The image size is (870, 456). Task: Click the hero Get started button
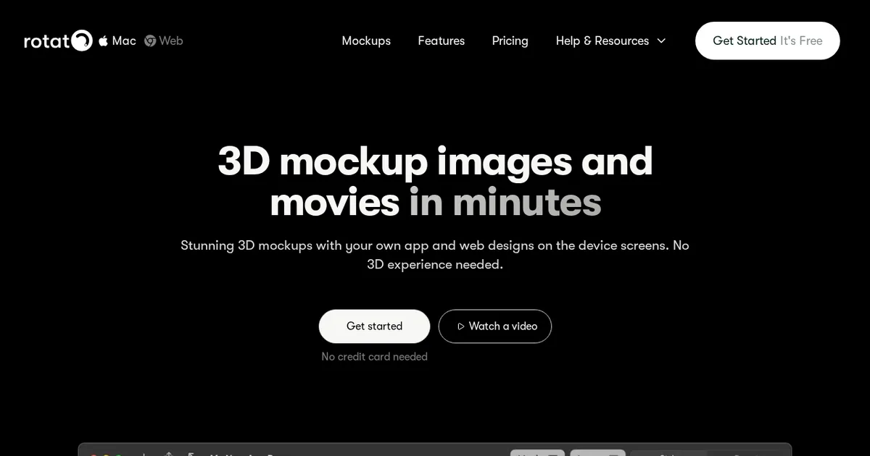tap(374, 326)
